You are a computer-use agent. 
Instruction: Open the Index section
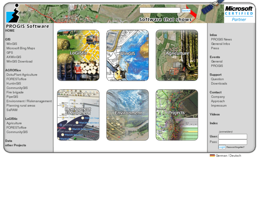pyautogui.click(x=213, y=123)
